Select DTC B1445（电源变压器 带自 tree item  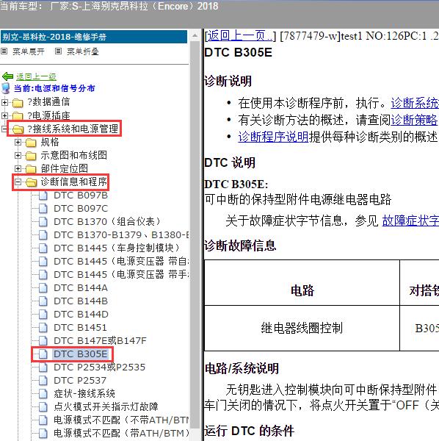click(122, 261)
